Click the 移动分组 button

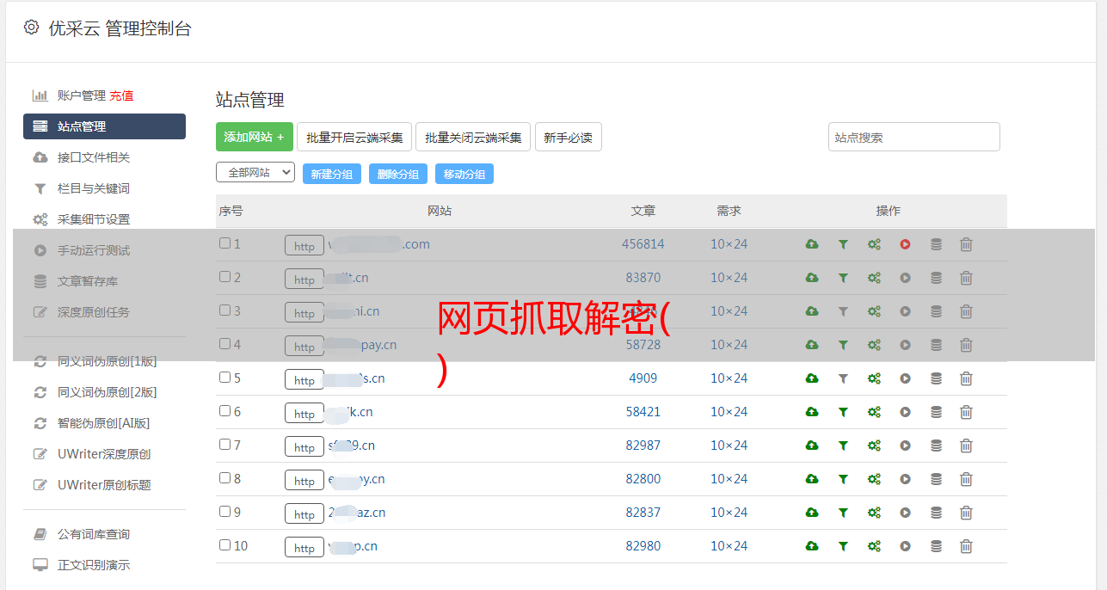pyautogui.click(x=464, y=174)
